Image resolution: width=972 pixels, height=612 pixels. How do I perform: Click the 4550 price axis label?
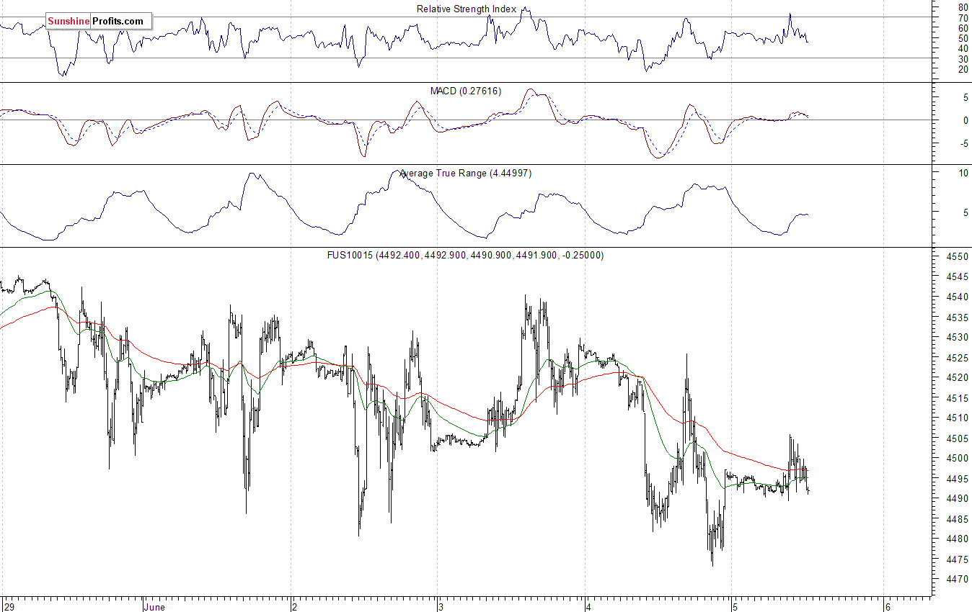pyautogui.click(x=958, y=256)
